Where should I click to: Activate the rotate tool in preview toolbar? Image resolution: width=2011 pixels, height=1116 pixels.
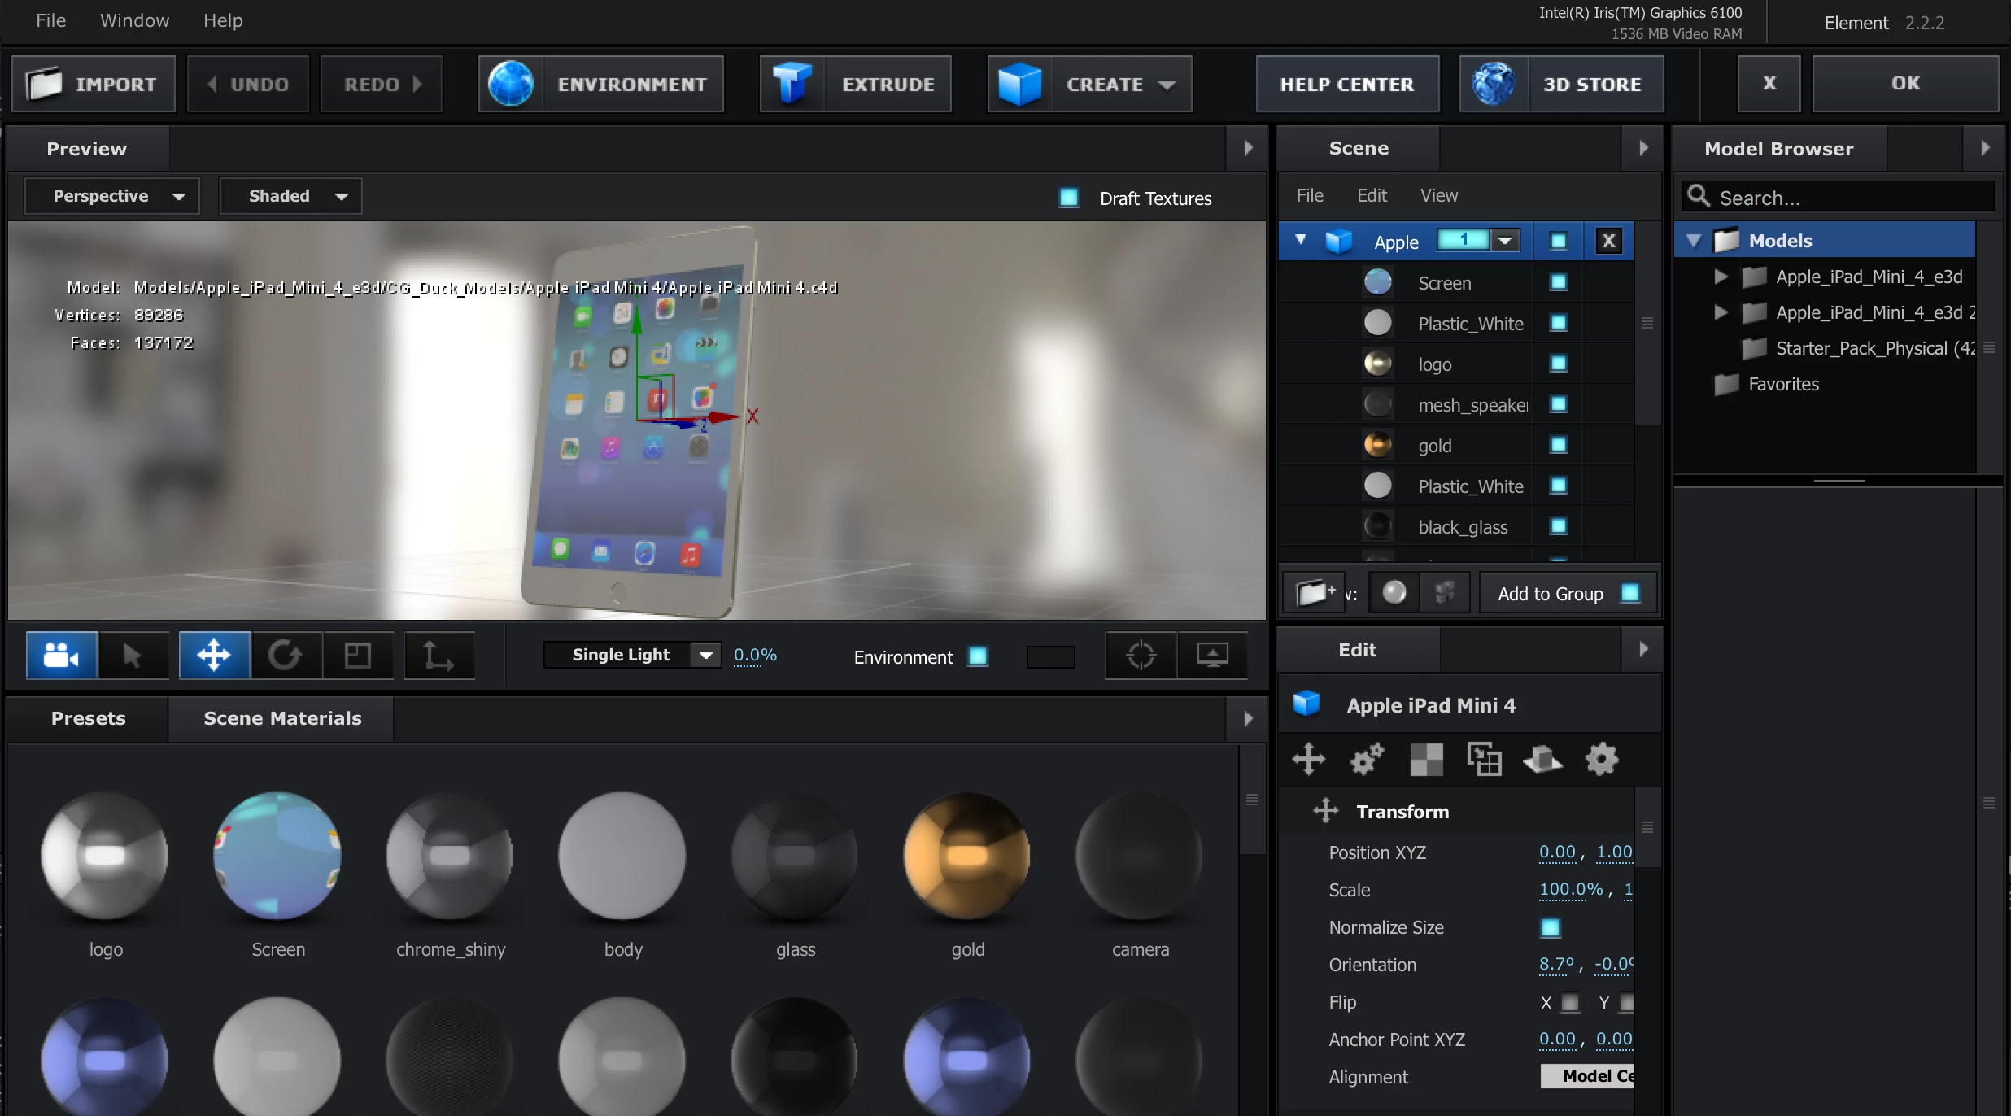[x=285, y=655]
